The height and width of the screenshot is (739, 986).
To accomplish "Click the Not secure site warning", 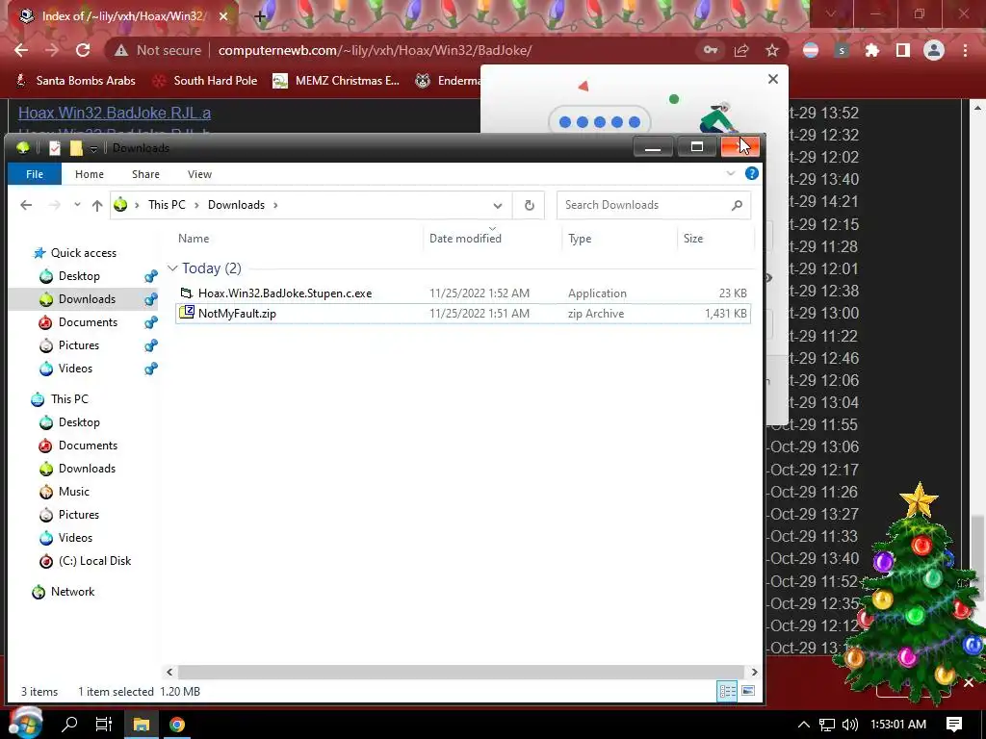I will point(158,50).
